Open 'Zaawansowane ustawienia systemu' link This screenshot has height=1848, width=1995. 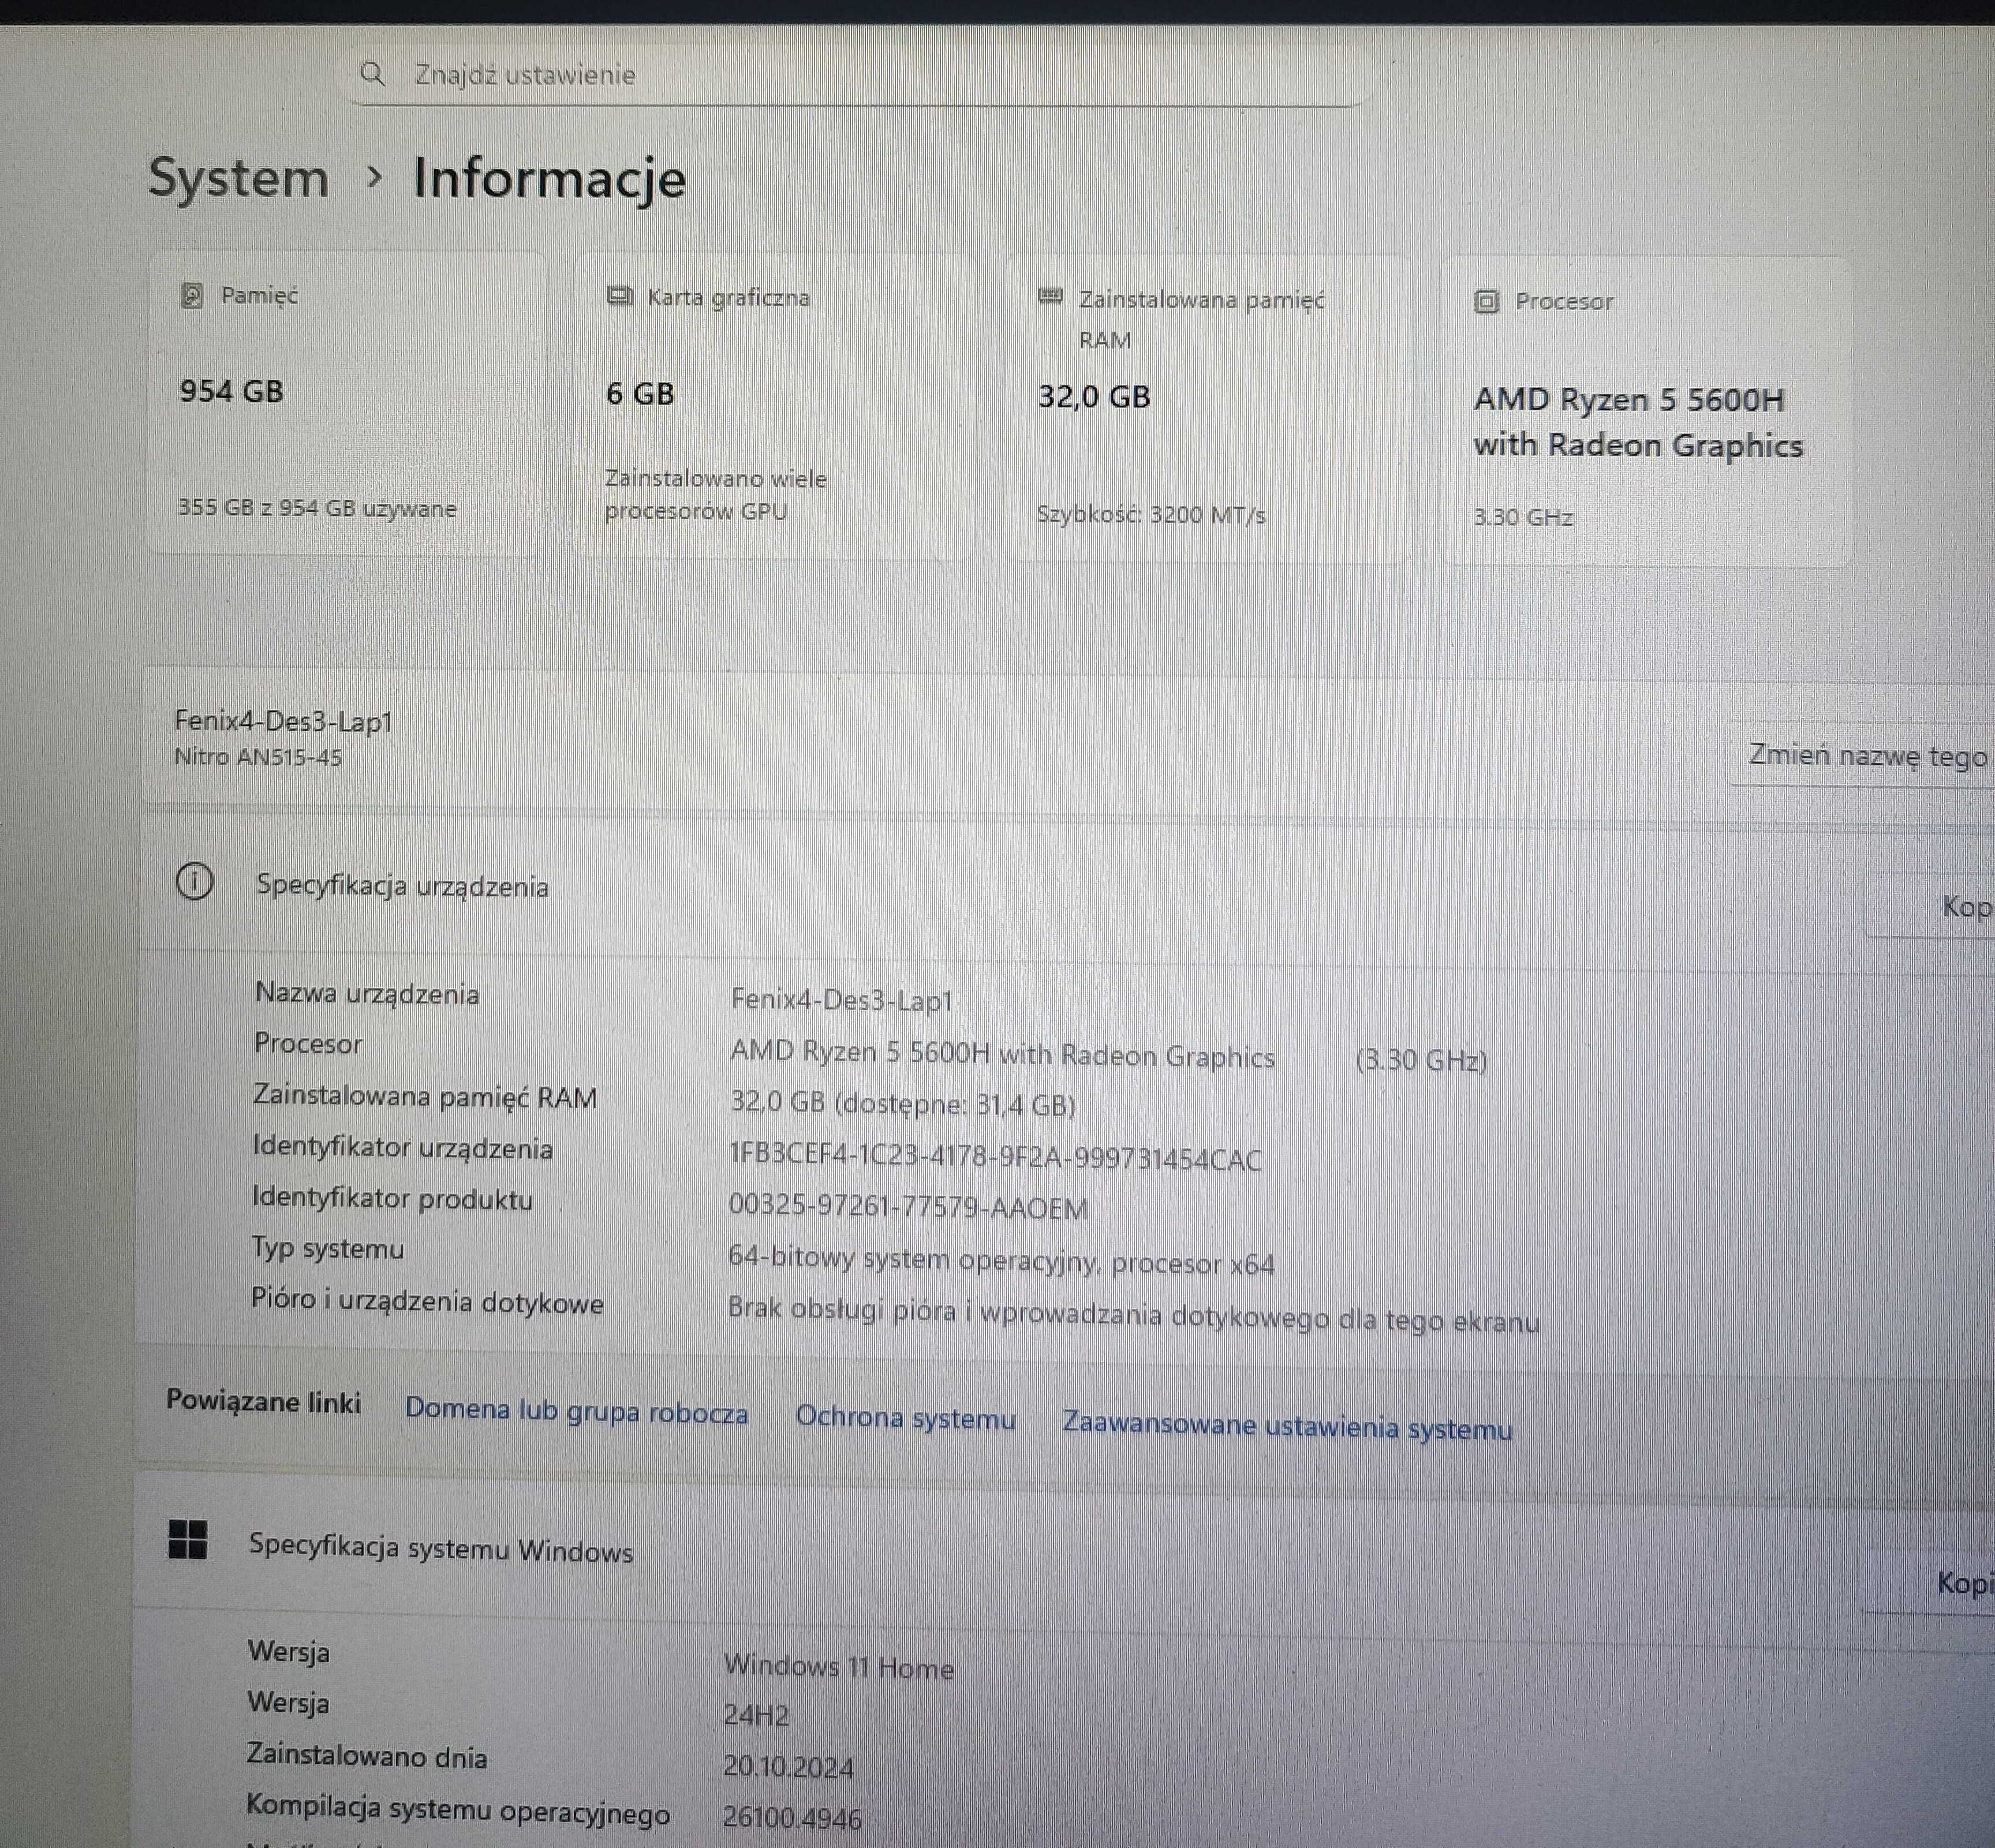click(x=1287, y=1425)
